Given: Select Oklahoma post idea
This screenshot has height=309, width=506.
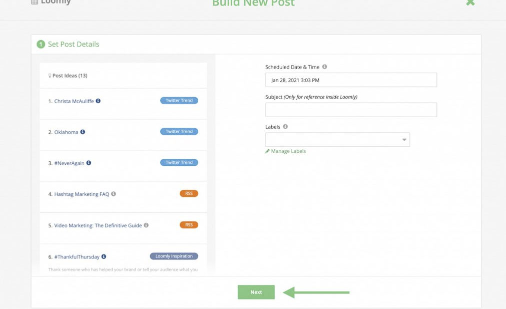Looking at the screenshot, I should [66, 132].
